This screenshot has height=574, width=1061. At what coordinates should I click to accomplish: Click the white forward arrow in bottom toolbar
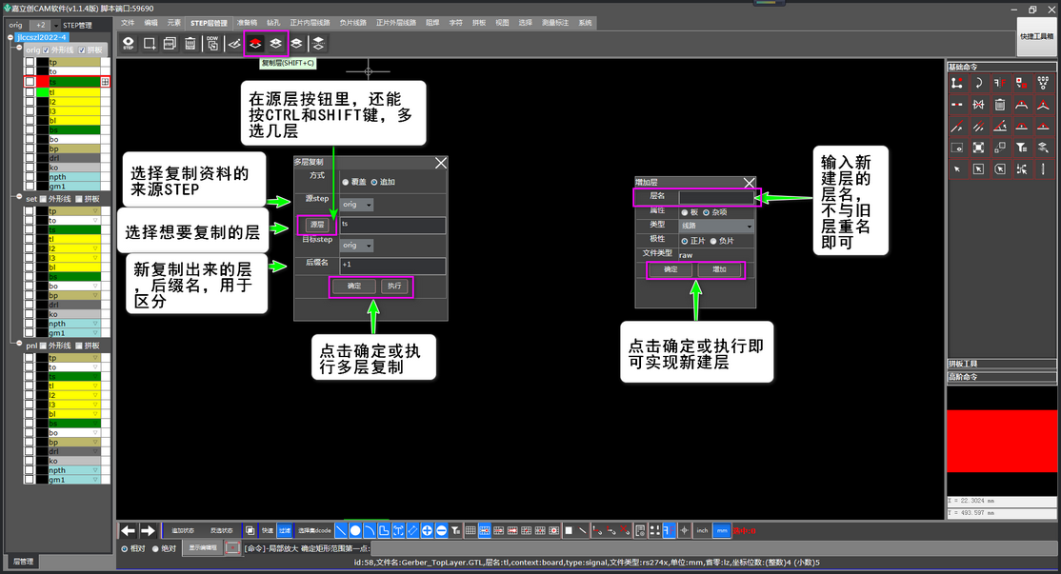pyautogui.click(x=149, y=531)
